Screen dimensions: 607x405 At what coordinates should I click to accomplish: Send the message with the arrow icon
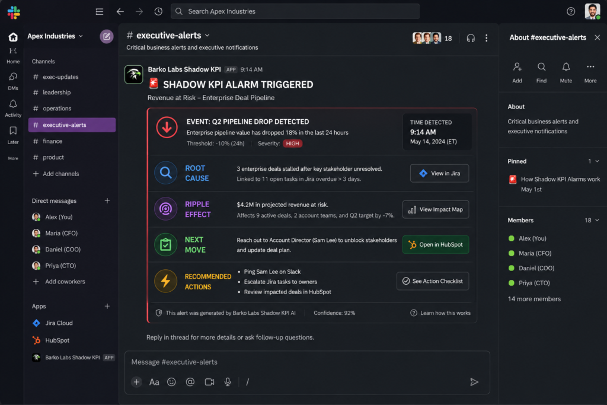point(474,382)
